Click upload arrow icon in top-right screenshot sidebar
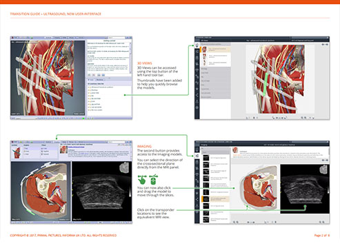Viewport: 340px width, 248px height. point(197,101)
